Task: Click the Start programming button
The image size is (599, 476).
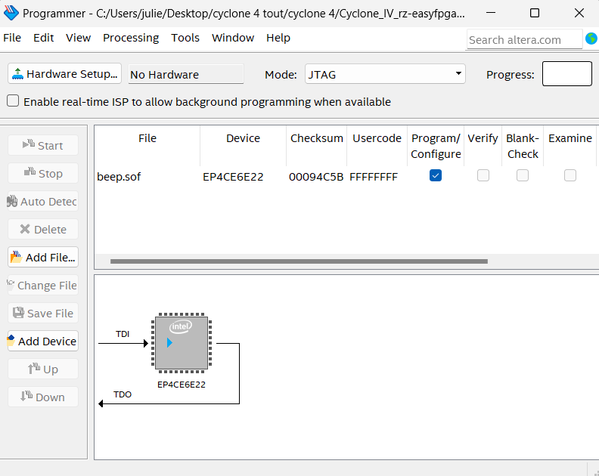Action: (43, 146)
